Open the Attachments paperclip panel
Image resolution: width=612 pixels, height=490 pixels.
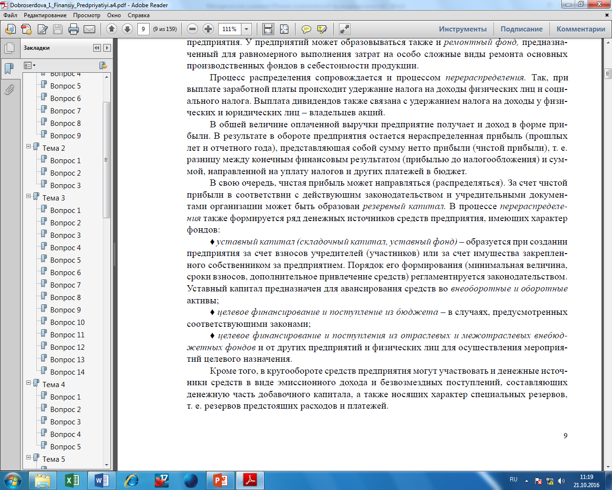[9, 89]
